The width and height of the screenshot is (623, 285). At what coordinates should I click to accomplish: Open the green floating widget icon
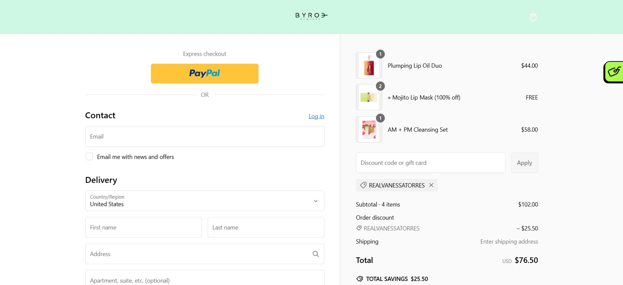(x=614, y=72)
